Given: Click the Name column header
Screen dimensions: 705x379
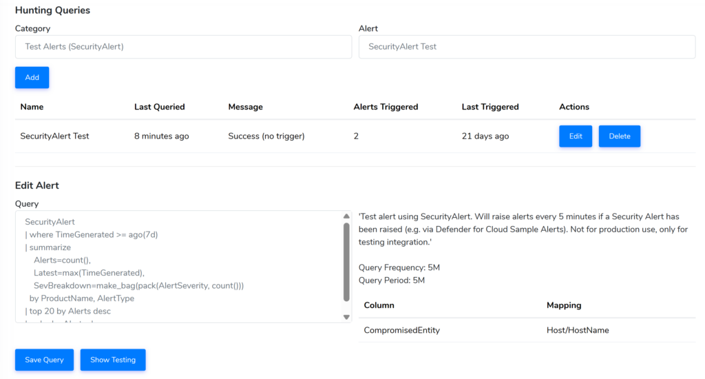Looking at the screenshot, I should click(32, 107).
